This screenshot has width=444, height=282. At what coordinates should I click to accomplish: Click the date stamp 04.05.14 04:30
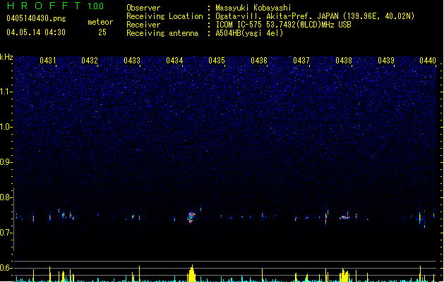pos(36,32)
